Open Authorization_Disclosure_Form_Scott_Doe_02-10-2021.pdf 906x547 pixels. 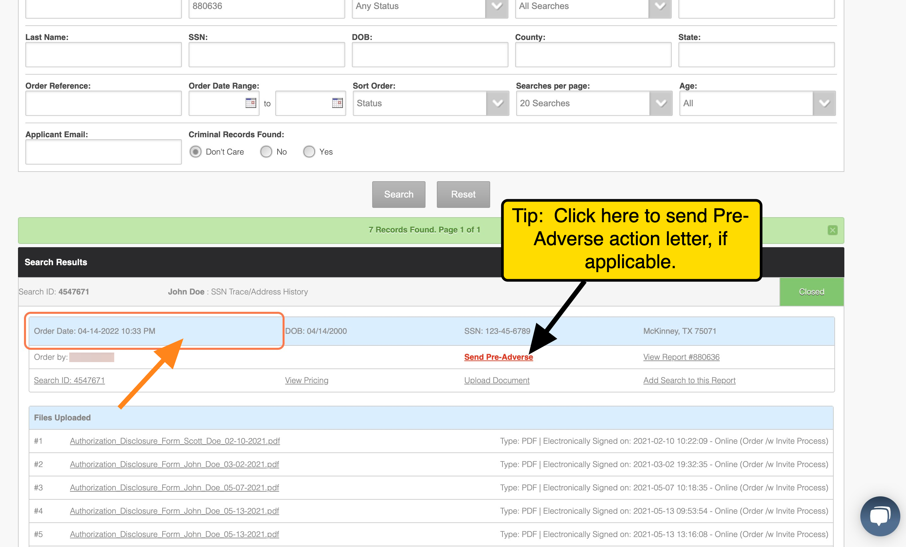point(175,441)
